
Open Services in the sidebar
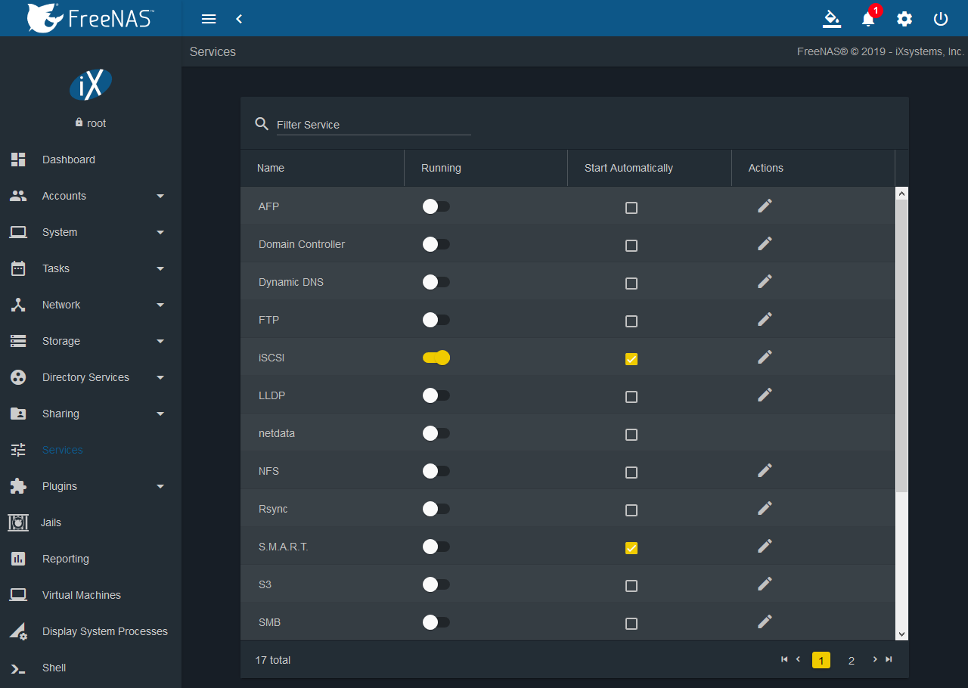91,450
